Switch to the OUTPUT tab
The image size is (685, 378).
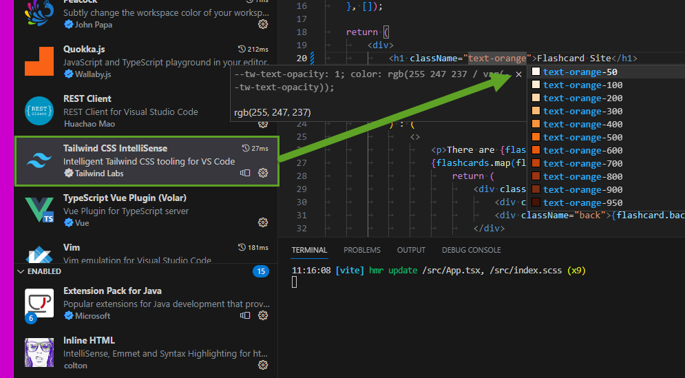(411, 250)
